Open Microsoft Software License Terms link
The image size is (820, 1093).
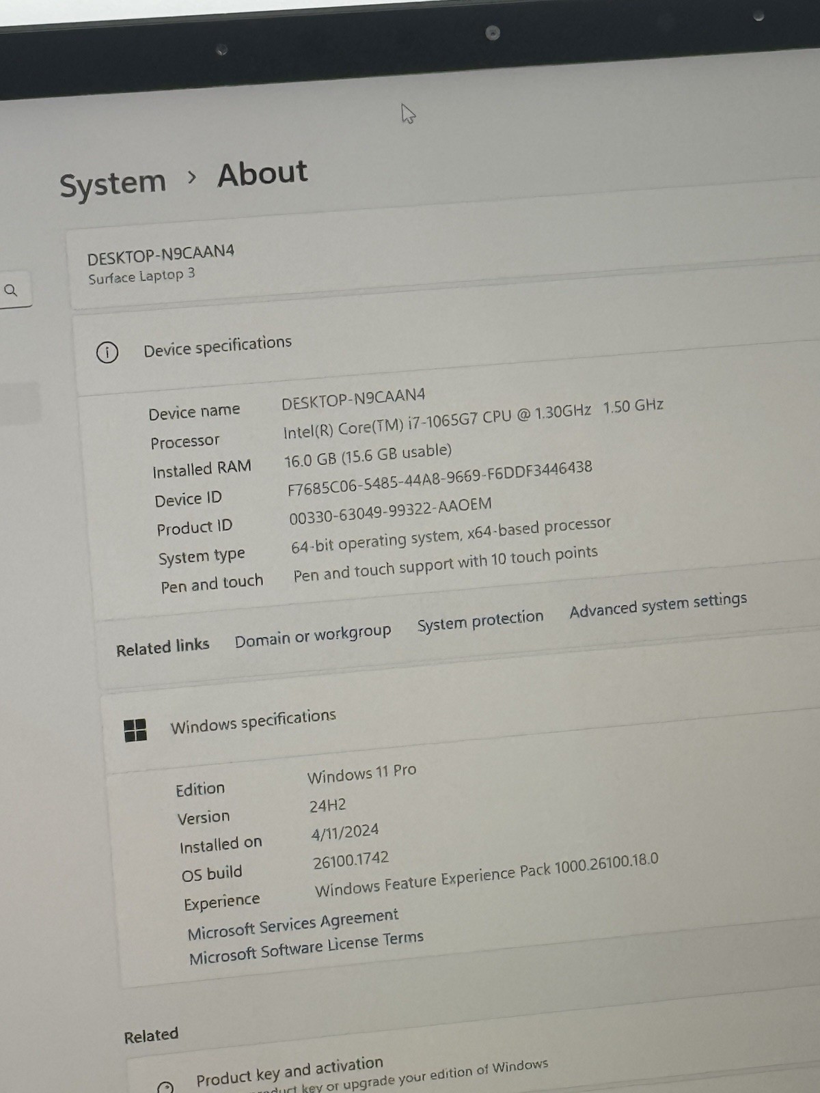coord(306,948)
